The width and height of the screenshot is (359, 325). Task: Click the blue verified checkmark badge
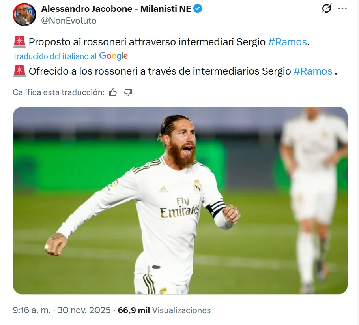point(198,9)
